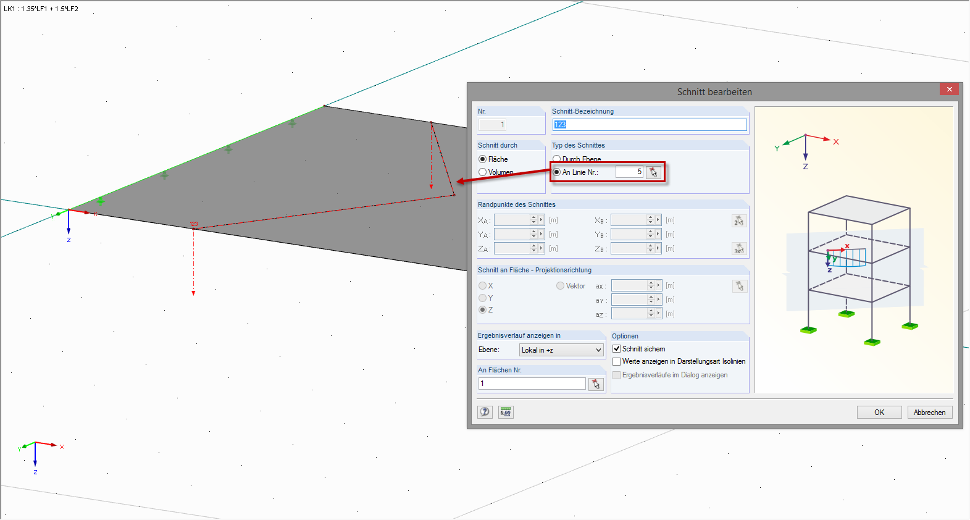The height and width of the screenshot is (520, 970).
Task: Click the YB spinner arrows
Action: pyautogui.click(x=651, y=234)
